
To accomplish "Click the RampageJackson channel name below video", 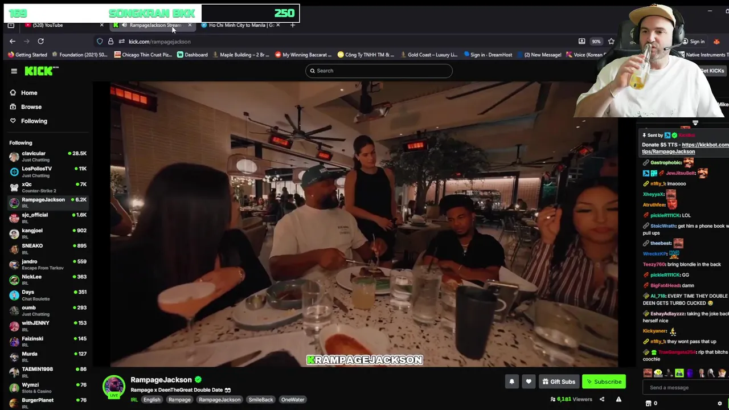I will (161, 380).
